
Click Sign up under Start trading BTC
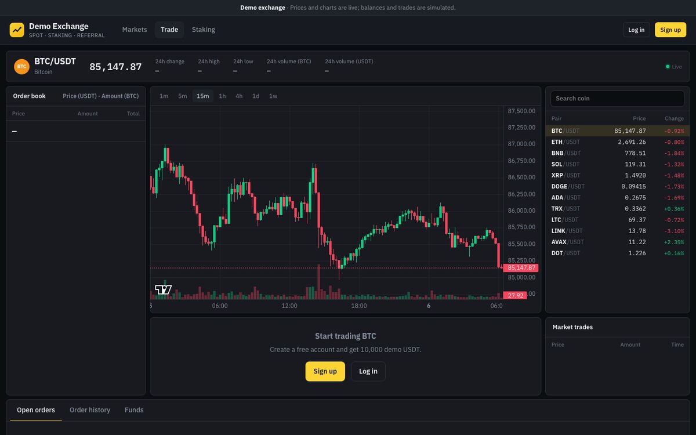(x=325, y=371)
